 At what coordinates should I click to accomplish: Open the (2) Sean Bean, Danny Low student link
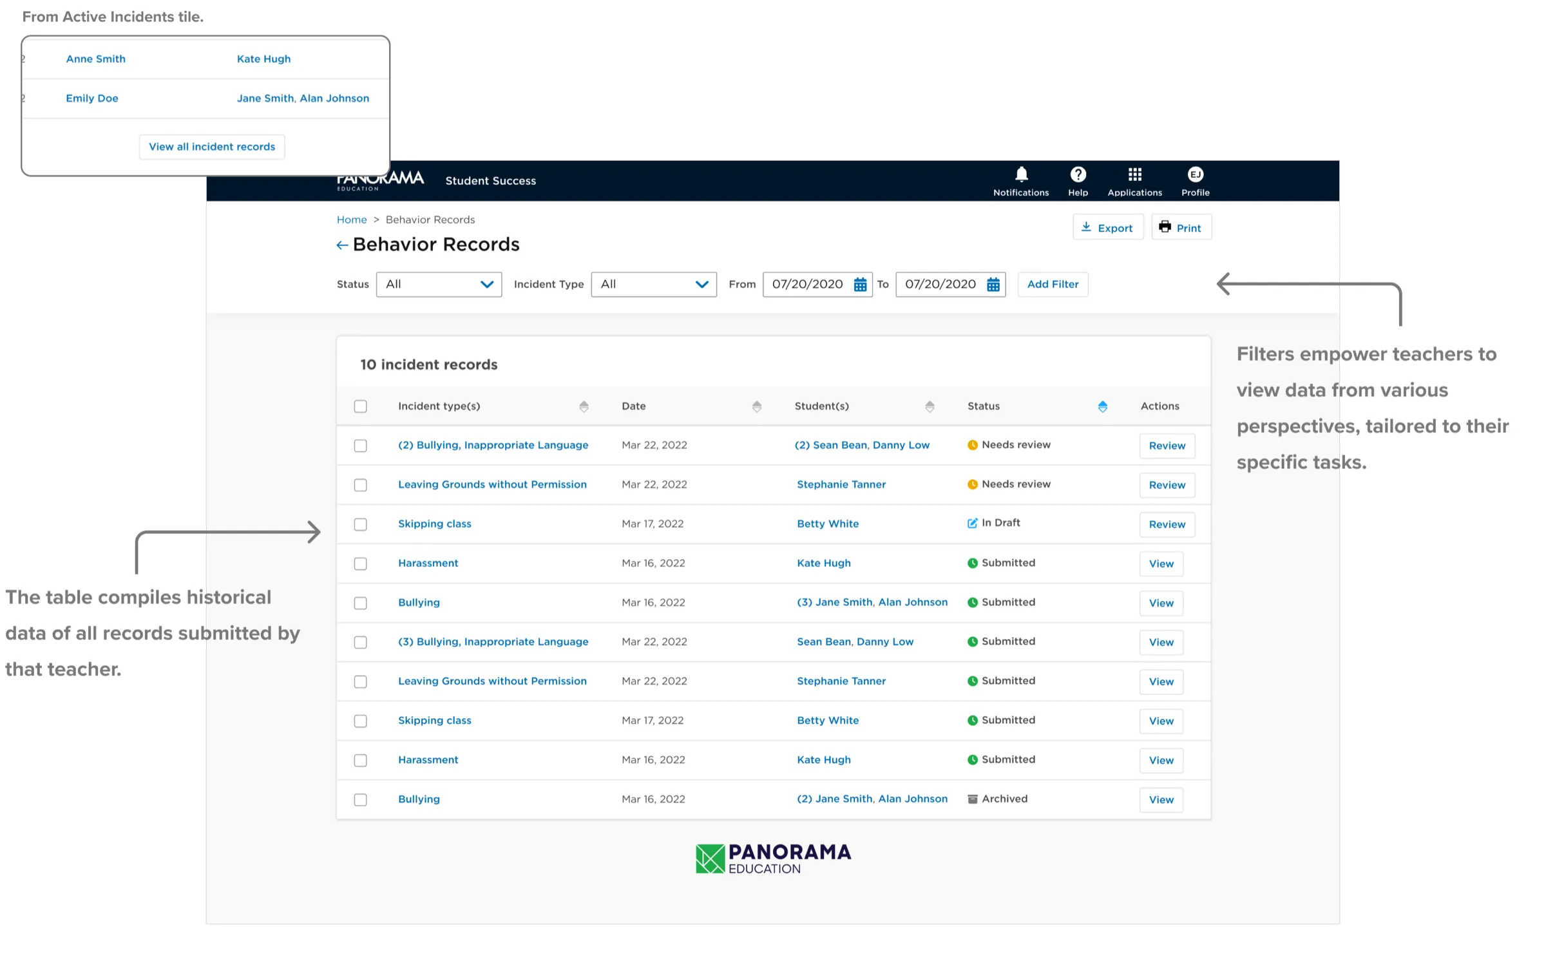861,445
